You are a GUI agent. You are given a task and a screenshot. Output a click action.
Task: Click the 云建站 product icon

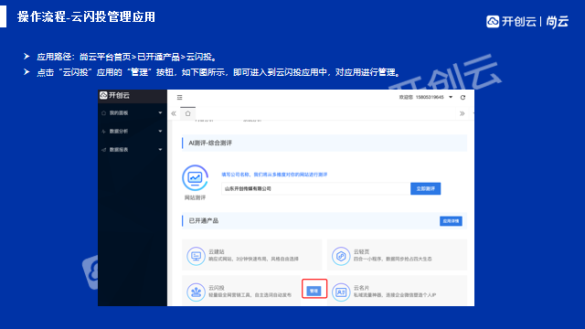coord(196,256)
